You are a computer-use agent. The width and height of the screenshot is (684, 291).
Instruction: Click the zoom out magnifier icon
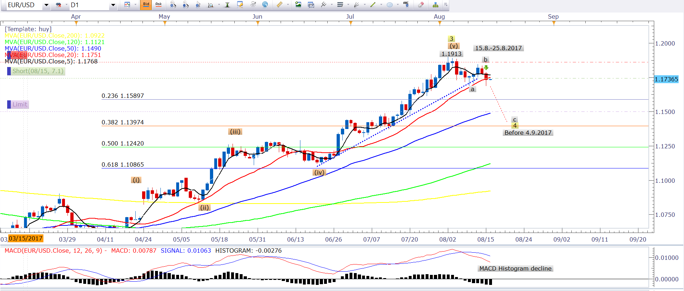click(185, 5)
